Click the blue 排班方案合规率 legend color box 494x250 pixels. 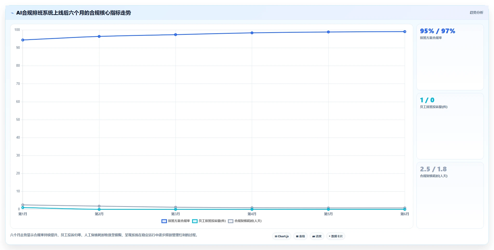tap(164, 221)
